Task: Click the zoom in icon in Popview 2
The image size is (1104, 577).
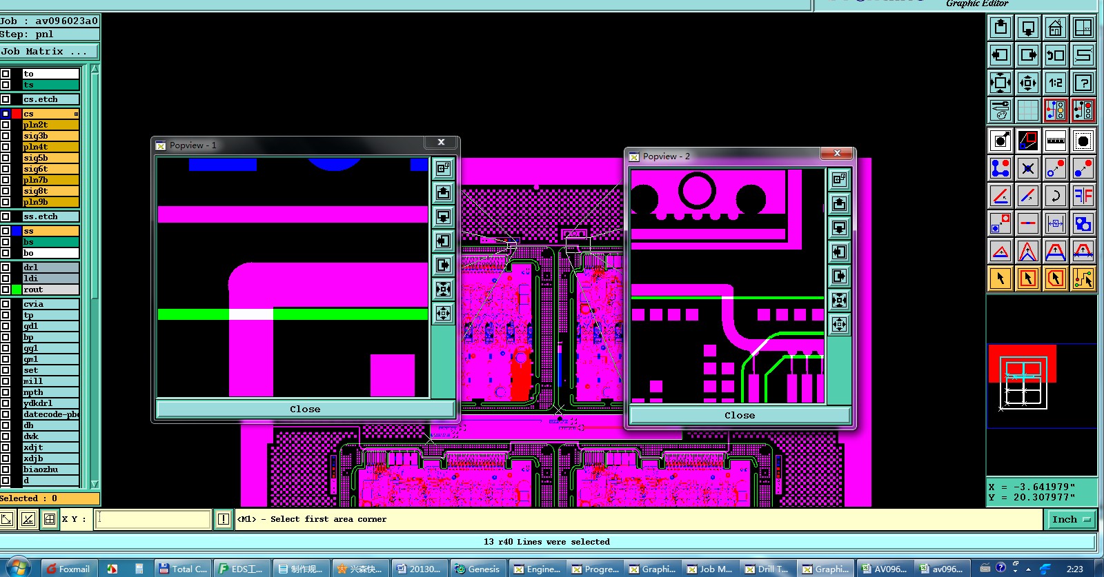Action: (839, 300)
